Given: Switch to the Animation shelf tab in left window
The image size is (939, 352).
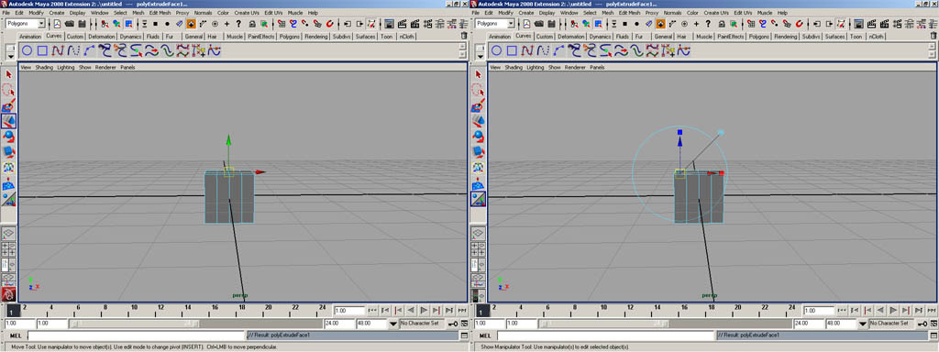Looking at the screenshot, I should [x=30, y=37].
